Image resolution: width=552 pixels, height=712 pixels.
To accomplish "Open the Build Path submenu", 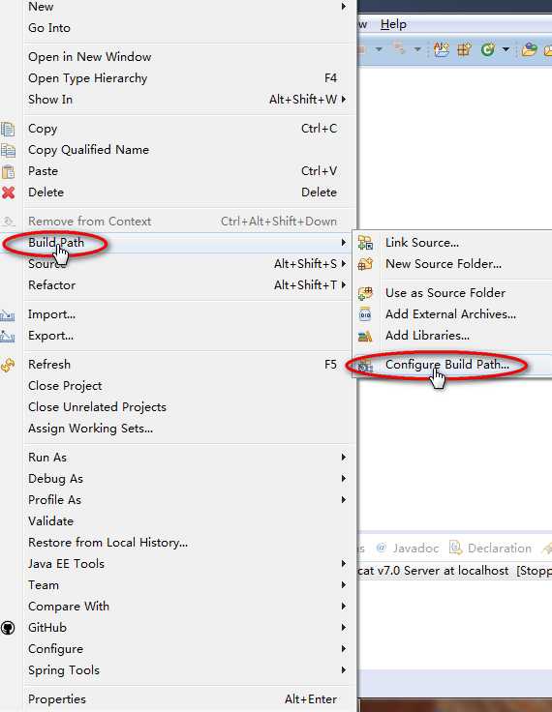I will click(189, 243).
